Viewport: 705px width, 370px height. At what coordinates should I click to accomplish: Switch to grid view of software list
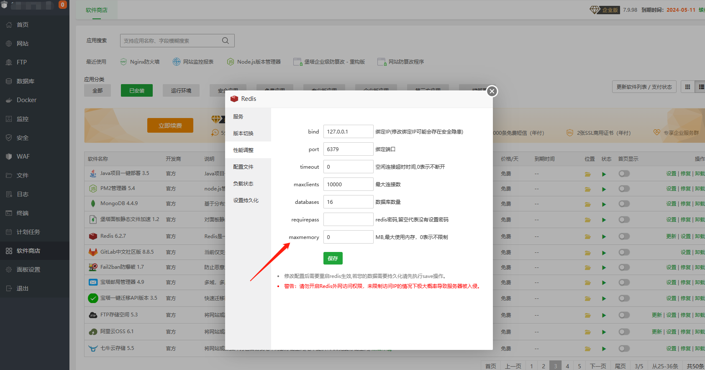point(687,87)
